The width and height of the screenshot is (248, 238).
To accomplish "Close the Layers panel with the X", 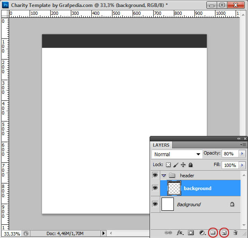I will [x=245, y=138].
